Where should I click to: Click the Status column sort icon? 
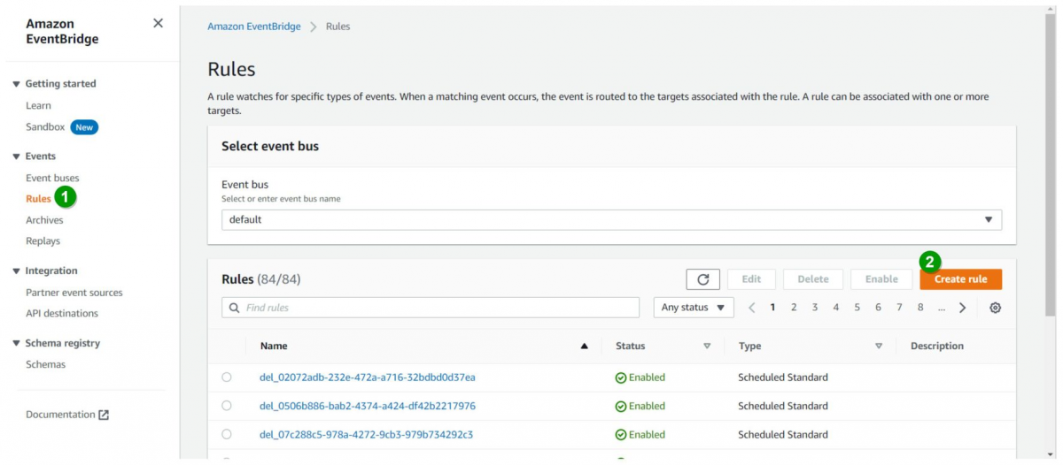707,347
